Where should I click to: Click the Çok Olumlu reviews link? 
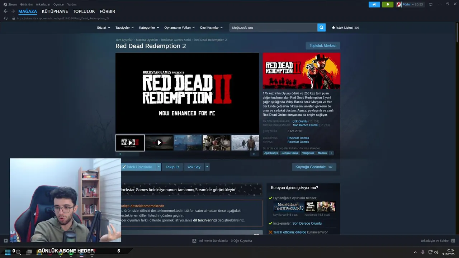[x=300, y=121]
